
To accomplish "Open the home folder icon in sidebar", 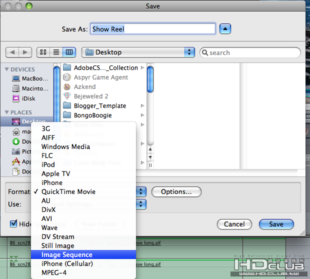I will (x=16, y=131).
